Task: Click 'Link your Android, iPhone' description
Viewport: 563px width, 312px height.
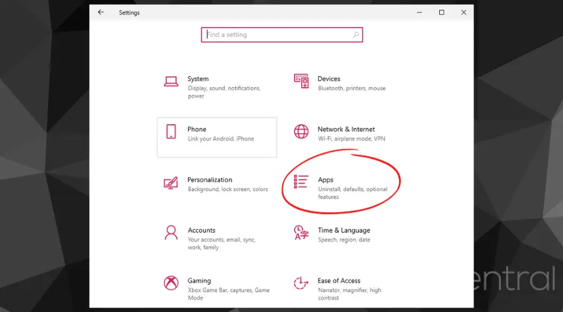Action: 221,139
